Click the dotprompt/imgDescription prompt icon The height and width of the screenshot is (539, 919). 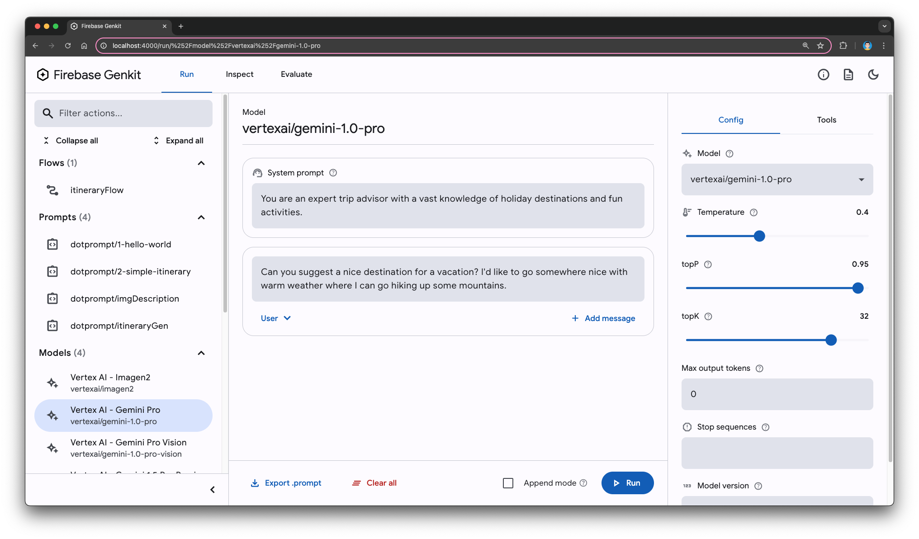click(52, 298)
